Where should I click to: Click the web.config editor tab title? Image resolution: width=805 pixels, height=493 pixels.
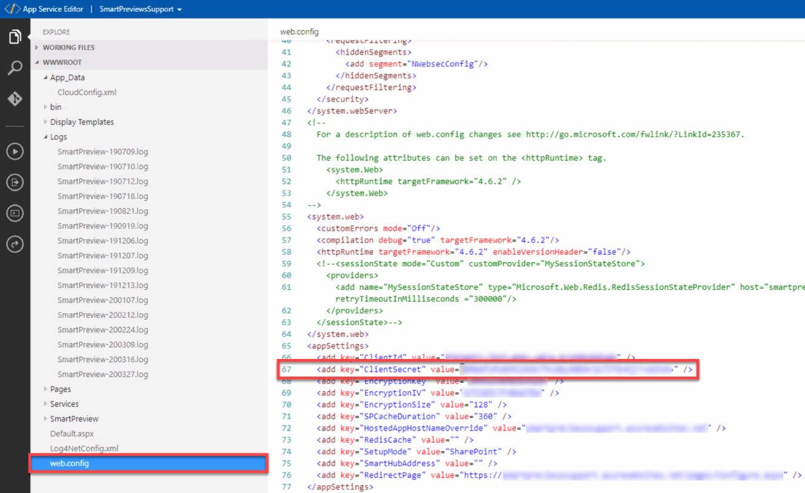[299, 32]
